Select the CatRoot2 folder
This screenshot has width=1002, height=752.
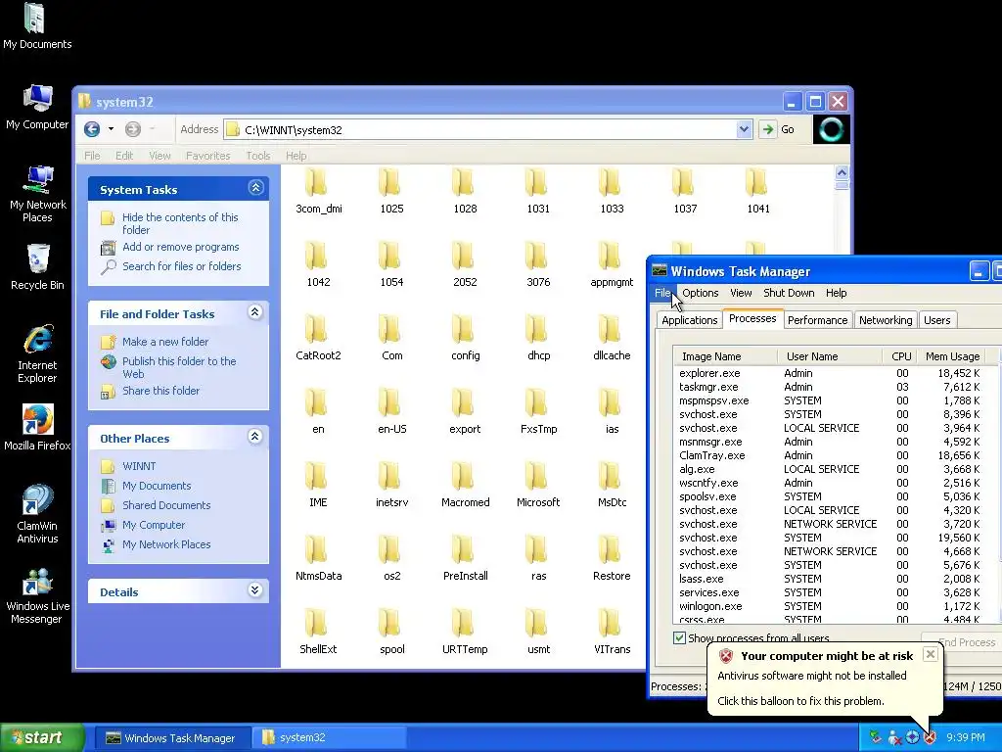coord(318,338)
